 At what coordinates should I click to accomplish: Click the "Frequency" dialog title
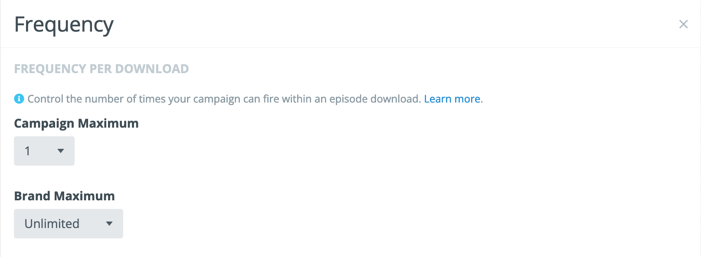coord(64,25)
